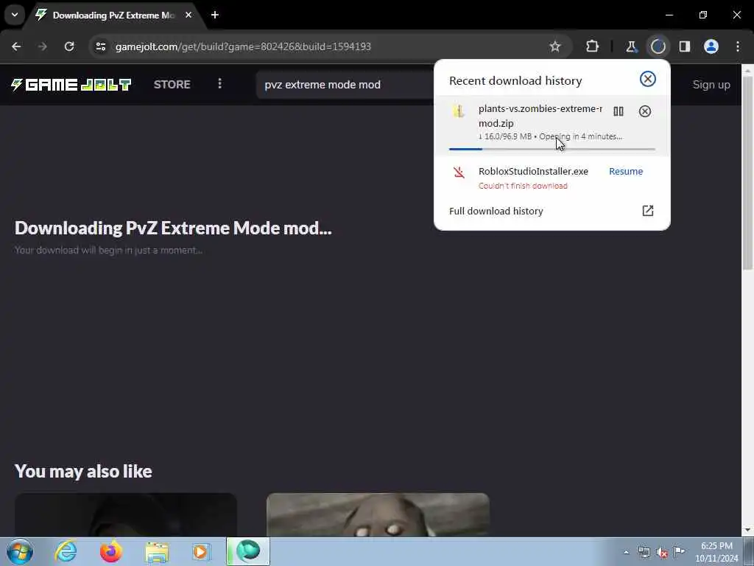Reload the current page
The image size is (754, 566).
click(x=69, y=46)
